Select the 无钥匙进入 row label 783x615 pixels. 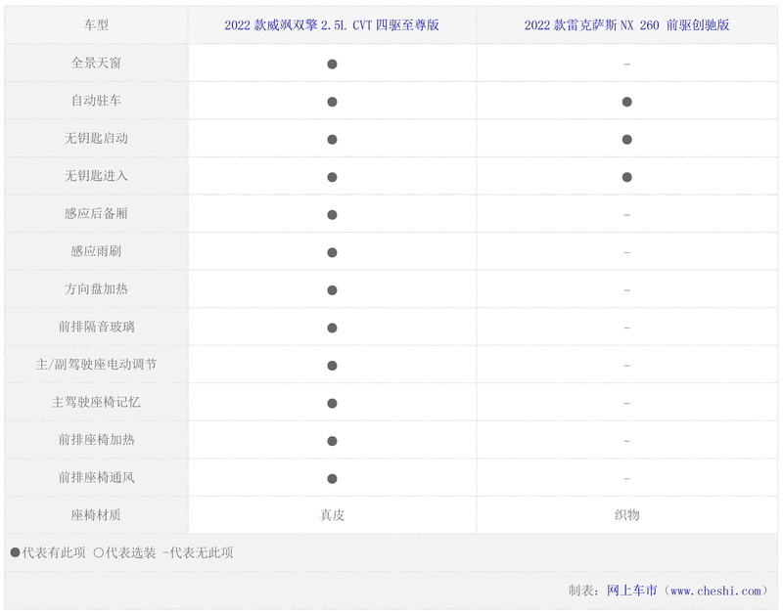(96, 176)
